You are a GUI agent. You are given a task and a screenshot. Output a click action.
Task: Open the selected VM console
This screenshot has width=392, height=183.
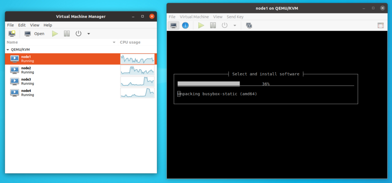[34, 34]
